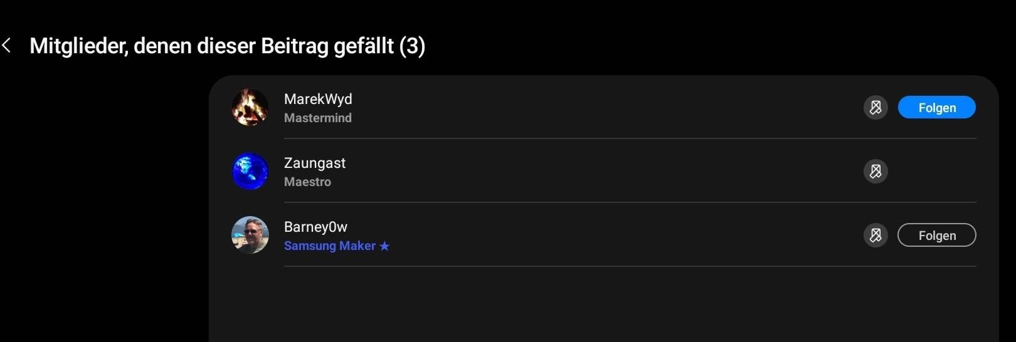Image resolution: width=1016 pixels, height=342 pixels.
Task: Click the Mastermind rank label
Action: (318, 118)
